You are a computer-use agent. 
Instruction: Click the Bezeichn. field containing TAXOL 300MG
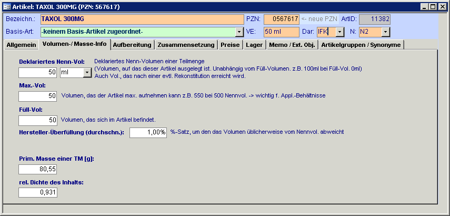(x=142, y=19)
